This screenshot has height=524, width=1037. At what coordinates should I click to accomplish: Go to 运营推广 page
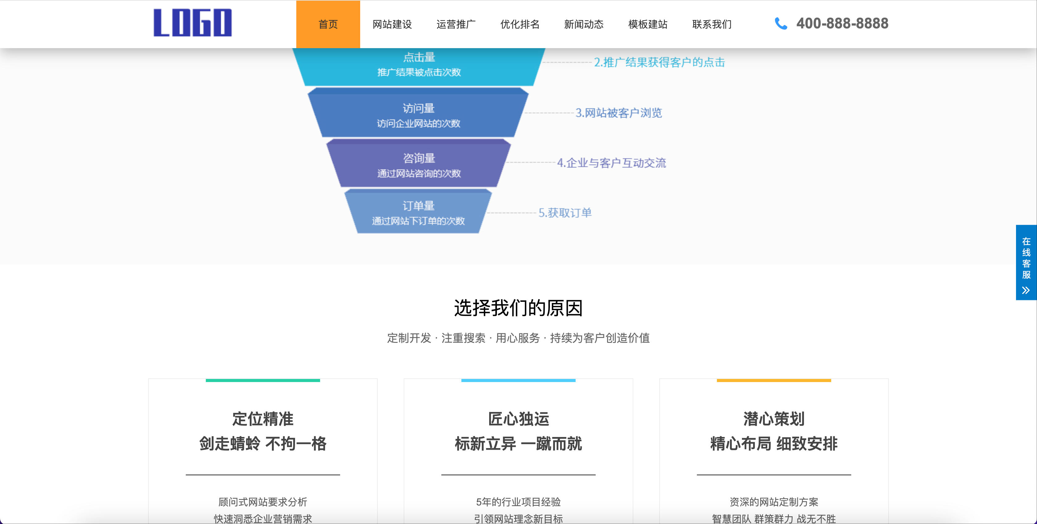tap(456, 24)
